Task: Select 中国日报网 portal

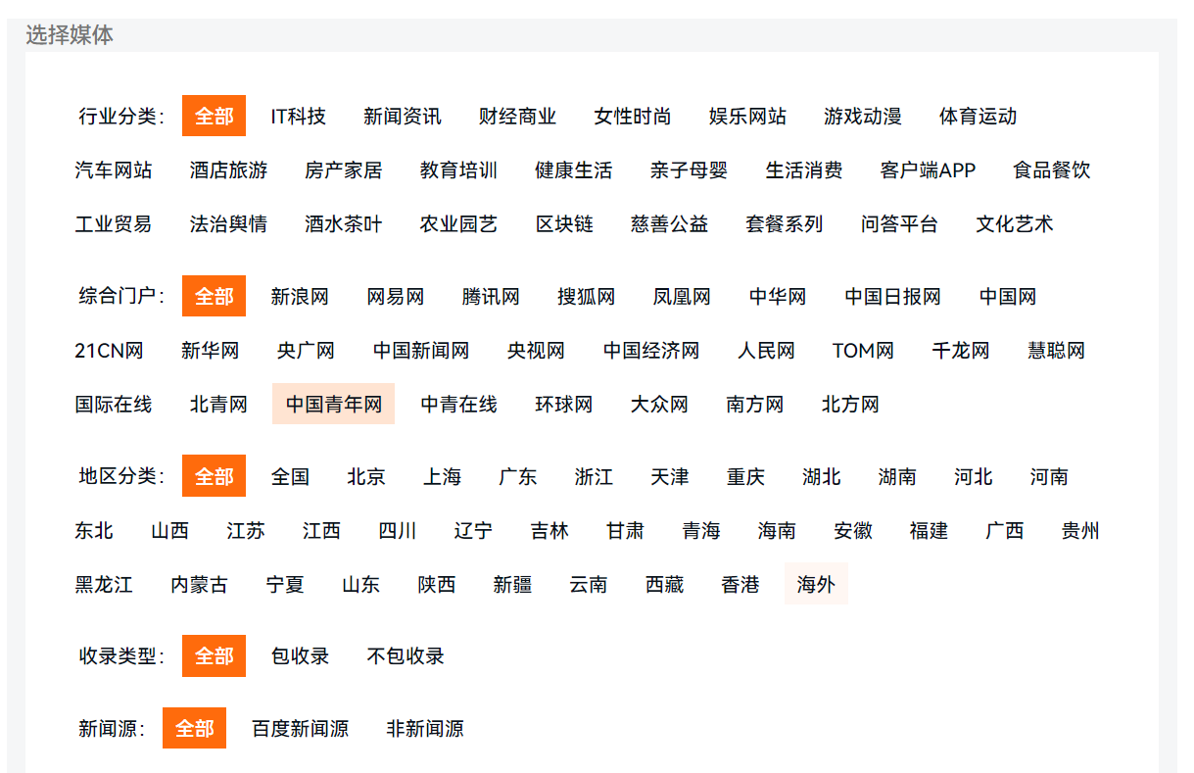Action: point(893,296)
